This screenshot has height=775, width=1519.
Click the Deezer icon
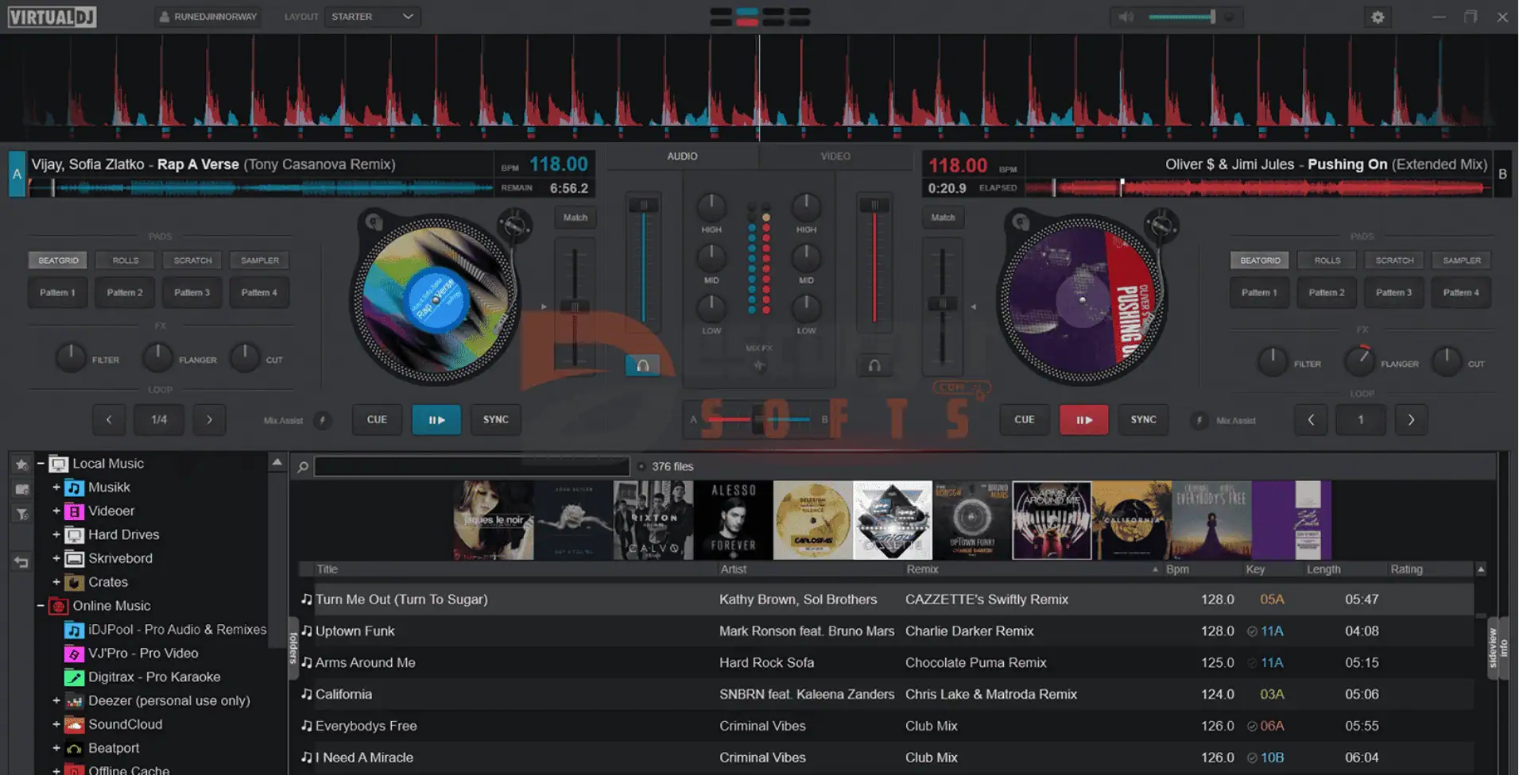[74, 701]
